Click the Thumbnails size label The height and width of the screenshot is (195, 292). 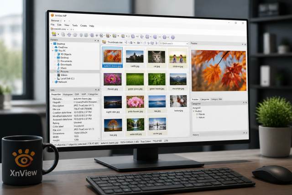[x=115, y=42]
